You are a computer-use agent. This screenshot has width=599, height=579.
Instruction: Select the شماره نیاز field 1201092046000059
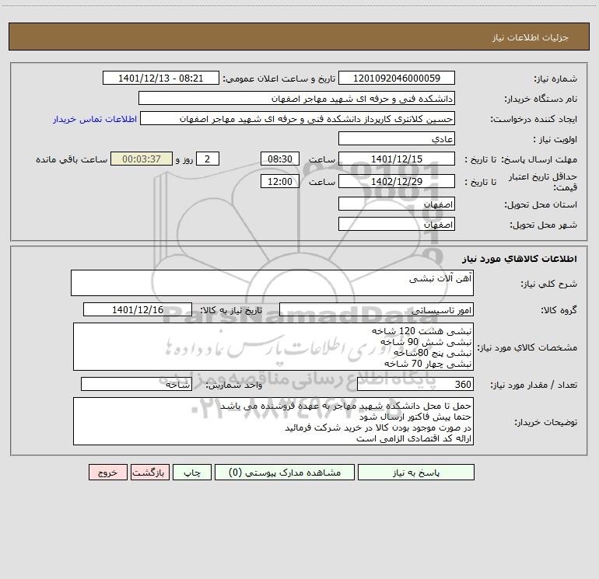point(397,78)
